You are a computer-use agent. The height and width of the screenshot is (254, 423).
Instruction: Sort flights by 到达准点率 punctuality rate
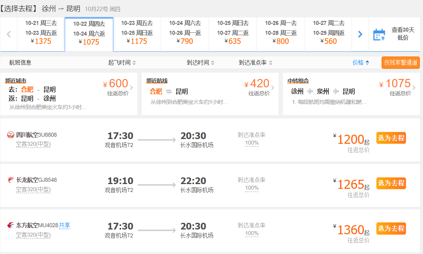pyautogui.click(x=255, y=63)
